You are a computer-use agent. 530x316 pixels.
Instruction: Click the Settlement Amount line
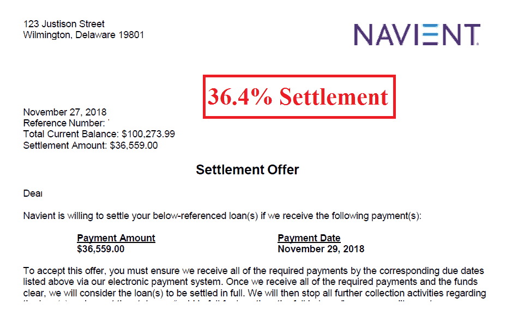[x=91, y=145]
